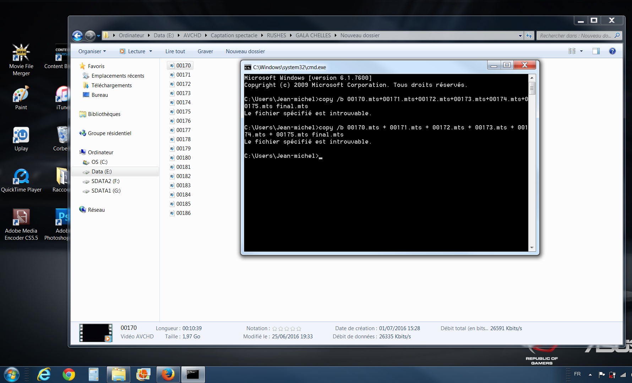Refresh the folder address bar
The height and width of the screenshot is (383, 632).
coord(529,35)
